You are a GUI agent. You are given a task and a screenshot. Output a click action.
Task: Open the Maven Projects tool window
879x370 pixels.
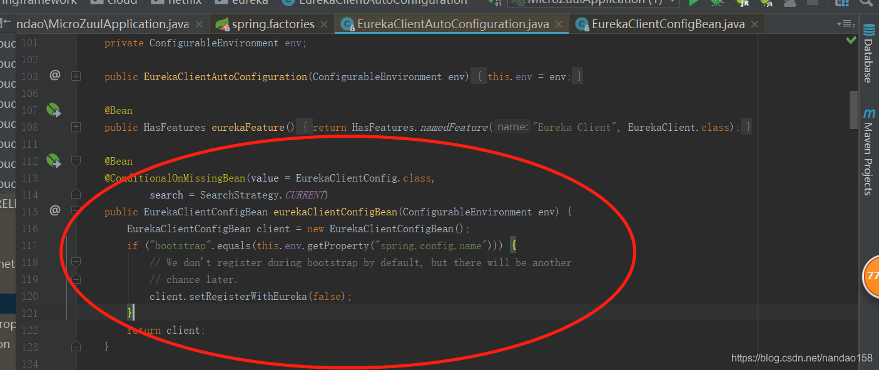pos(868,152)
